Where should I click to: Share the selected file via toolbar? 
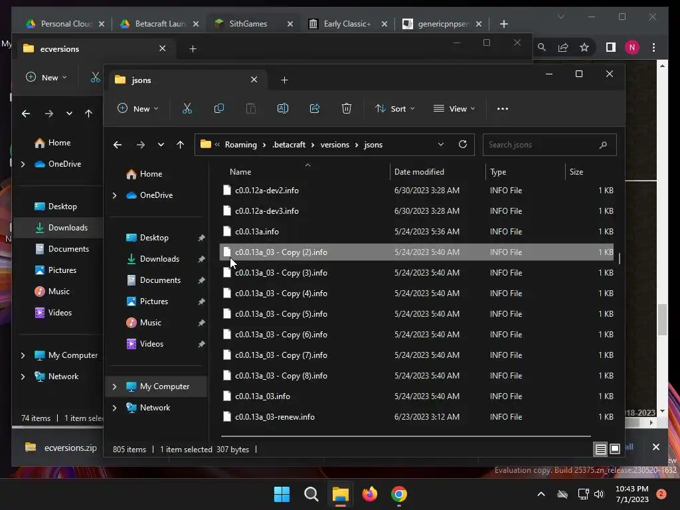point(314,108)
